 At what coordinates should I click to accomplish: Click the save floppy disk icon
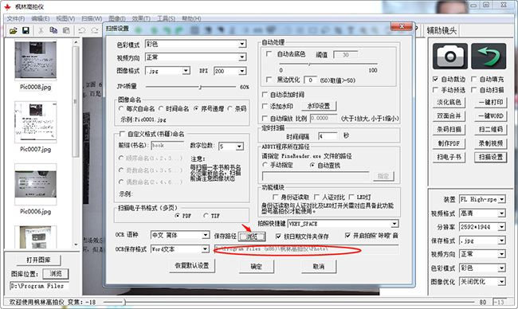point(26,31)
